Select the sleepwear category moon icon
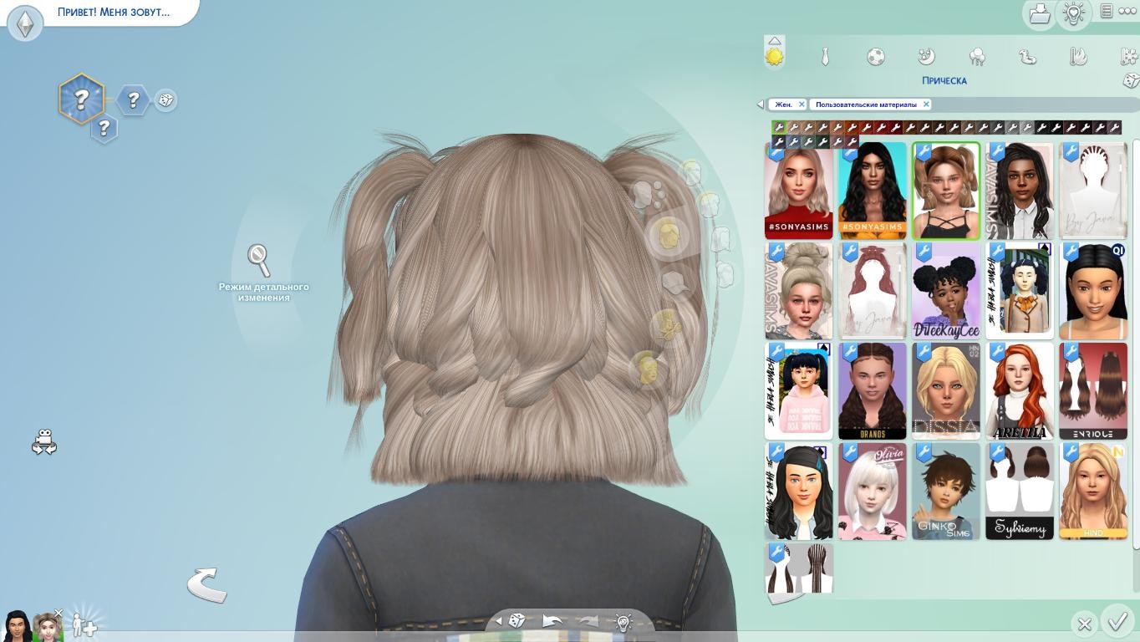The image size is (1140, 642). click(x=926, y=57)
